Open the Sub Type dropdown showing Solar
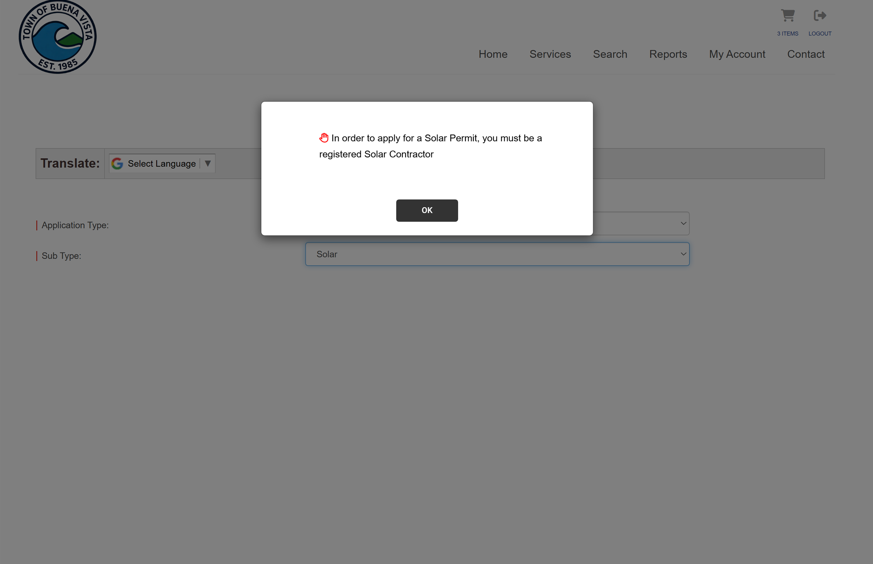Image resolution: width=873 pixels, height=564 pixels. click(497, 254)
